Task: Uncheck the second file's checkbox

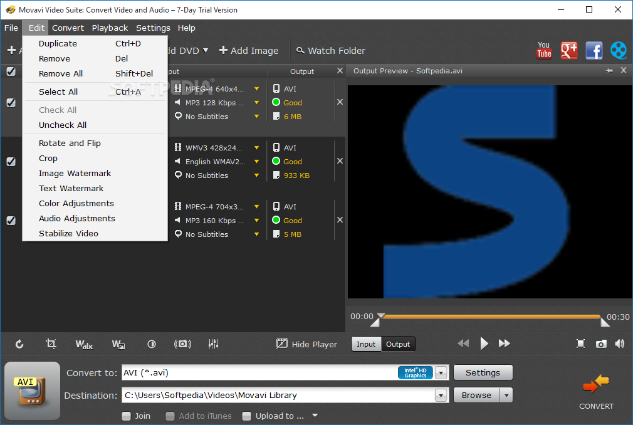Action: (11, 162)
